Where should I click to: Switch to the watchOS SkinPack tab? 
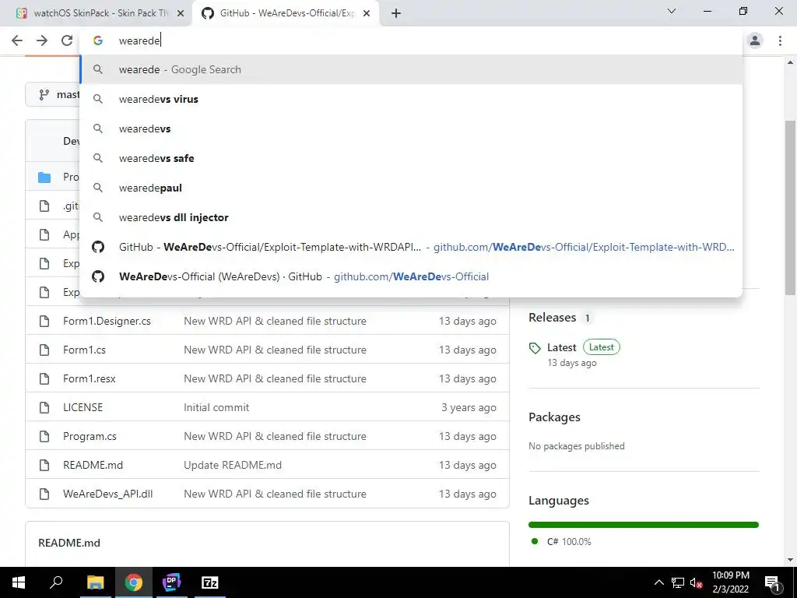96,13
